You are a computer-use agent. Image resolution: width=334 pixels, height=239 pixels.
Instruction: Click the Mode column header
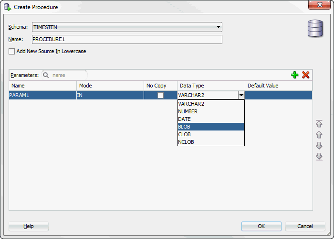[110, 86]
